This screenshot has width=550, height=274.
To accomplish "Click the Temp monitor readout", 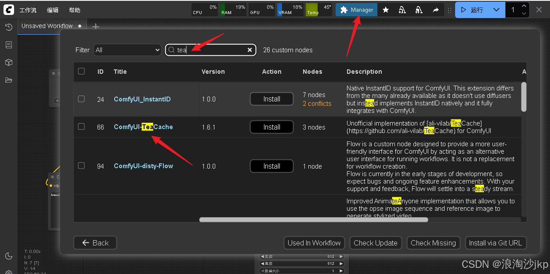I will click(318, 10).
